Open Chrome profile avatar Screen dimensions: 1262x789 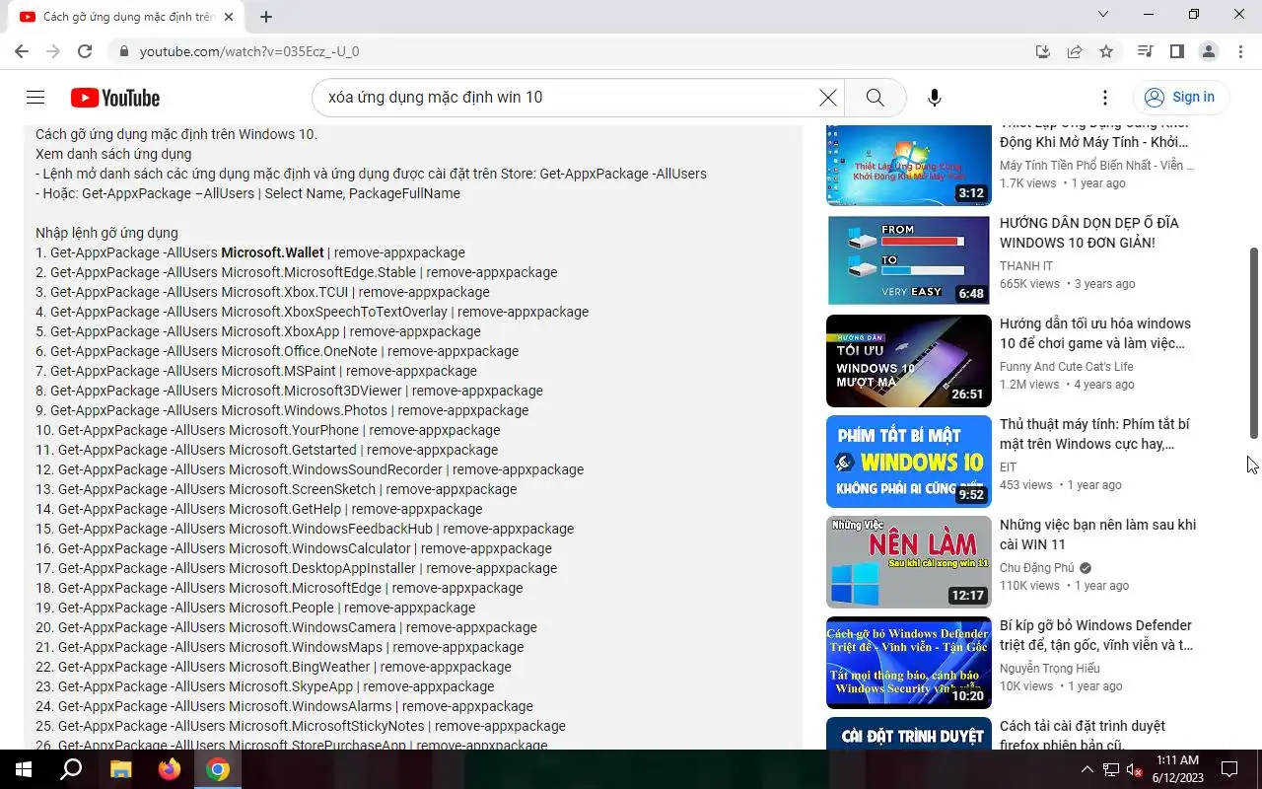pyautogui.click(x=1209, y=51)
